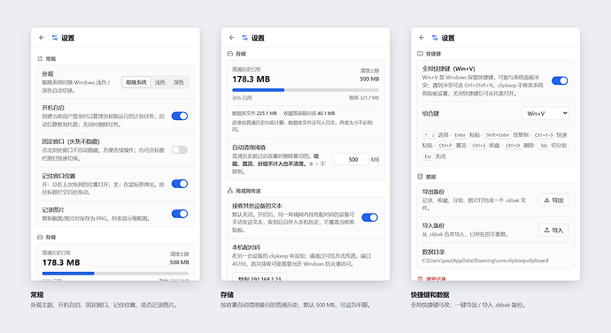Click the Tab key cap
Screen dimensions: 611x333
pyautogui.click(x=544, y=146)
